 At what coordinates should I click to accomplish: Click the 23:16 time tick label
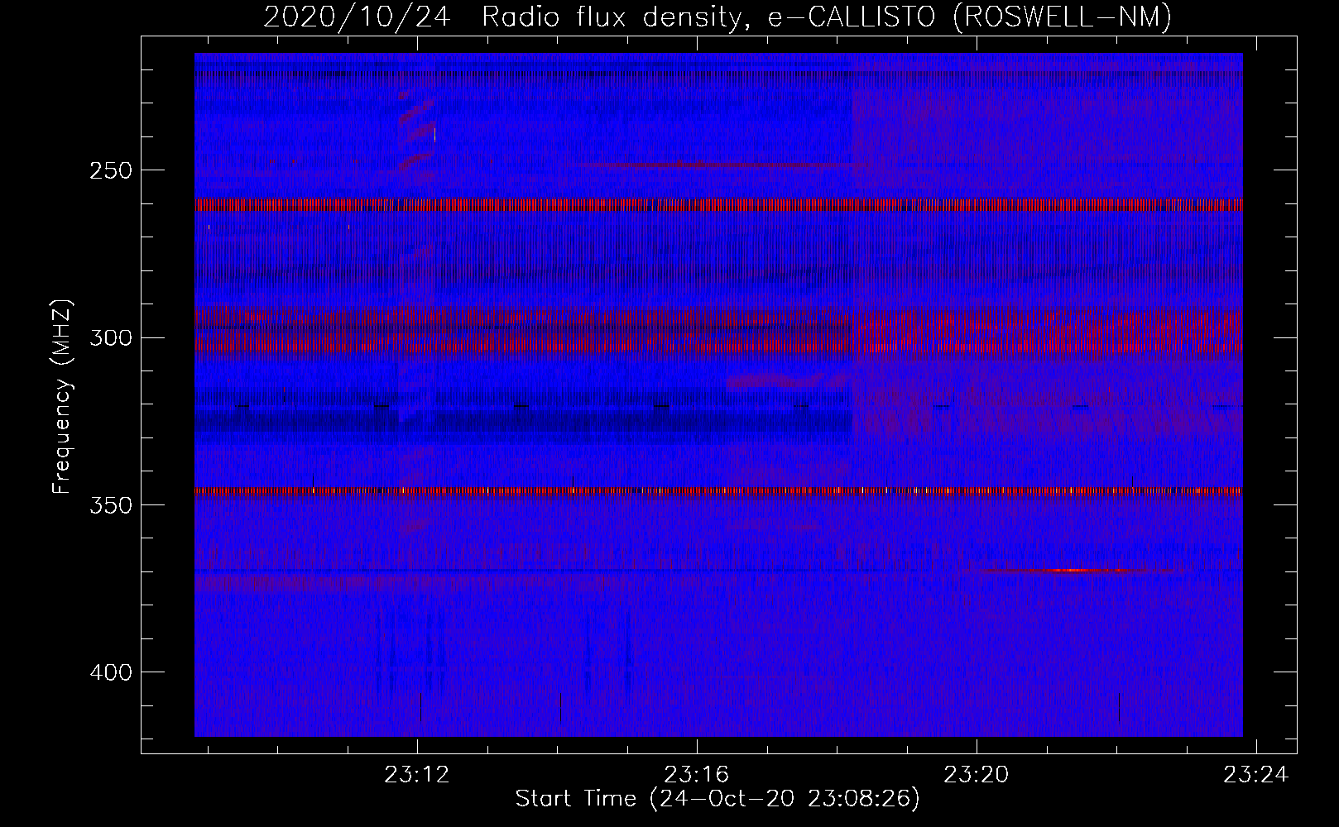pos(697,775)
